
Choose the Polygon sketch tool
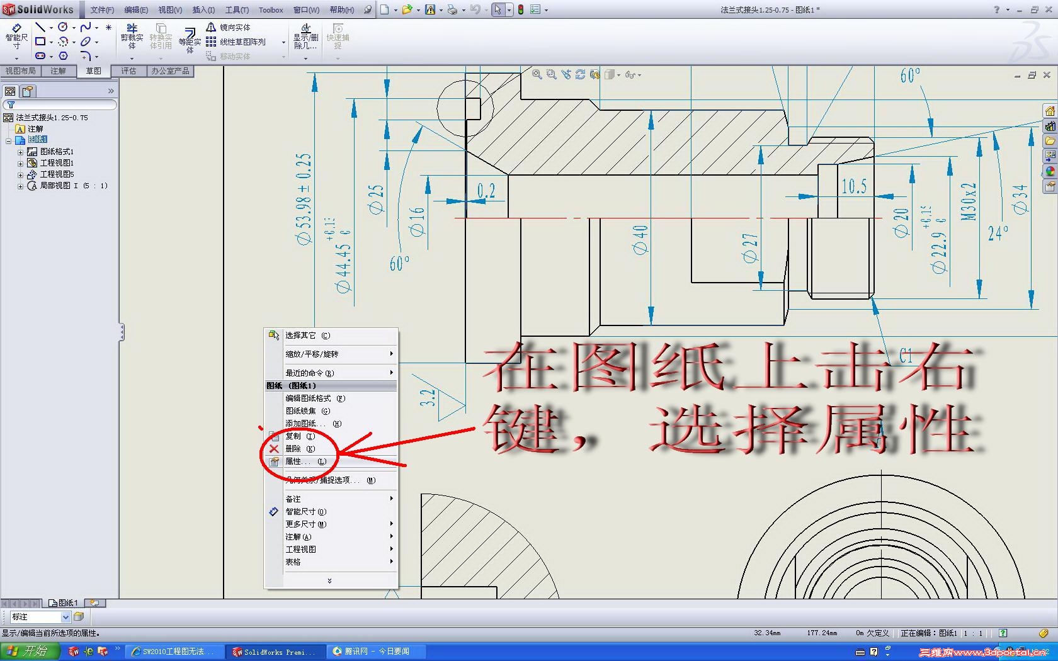pos(63,55)
